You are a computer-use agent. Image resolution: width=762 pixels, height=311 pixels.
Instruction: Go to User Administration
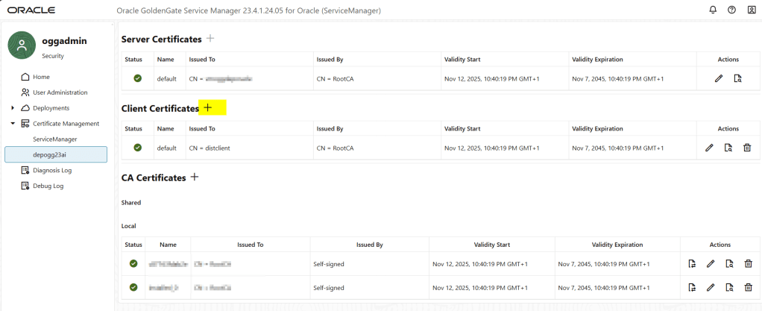(60, 92)
